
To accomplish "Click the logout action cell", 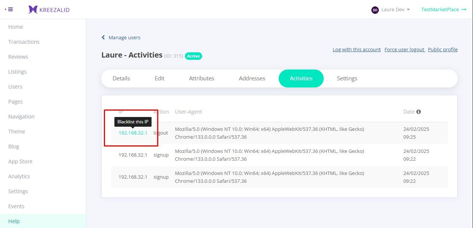I will coord(161,133).
